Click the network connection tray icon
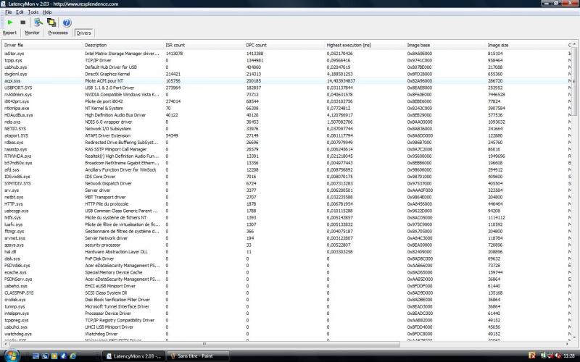Screen dimensions: 580x362 (550, 356)
